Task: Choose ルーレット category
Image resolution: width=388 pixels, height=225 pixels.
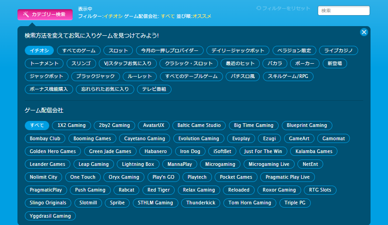Action: point(140,76)
